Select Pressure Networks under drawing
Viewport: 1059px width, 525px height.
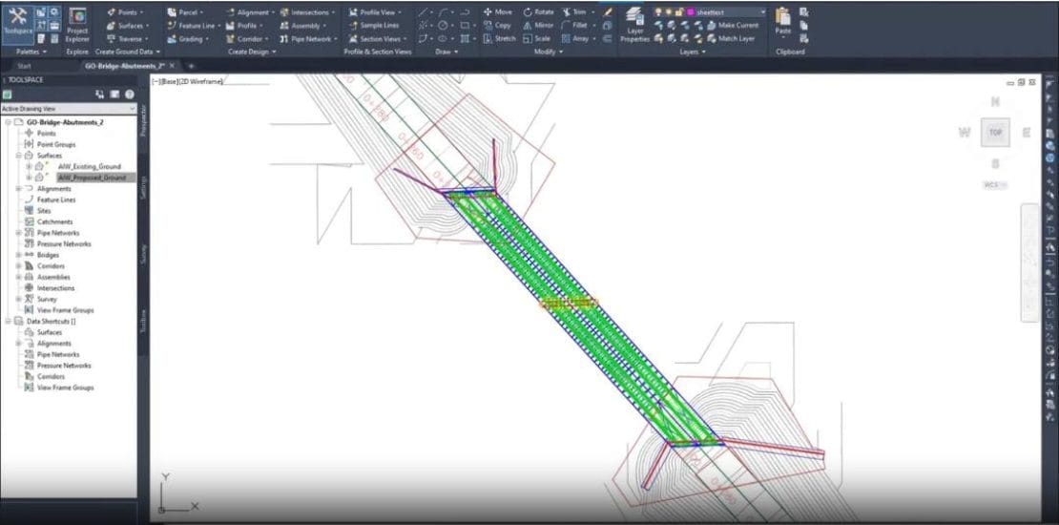pos(64,244)
